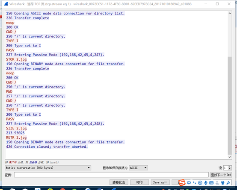
Task: Click the '213 93025' response line
Action: pyautogui.click(x=15, y=133)
